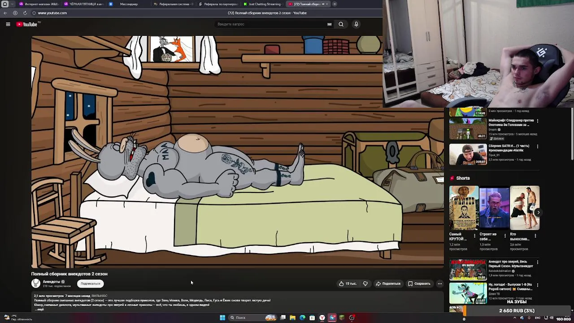
Task: Open menu for Майнкрафт Спидранер video
Action: (x=538, y=121)
